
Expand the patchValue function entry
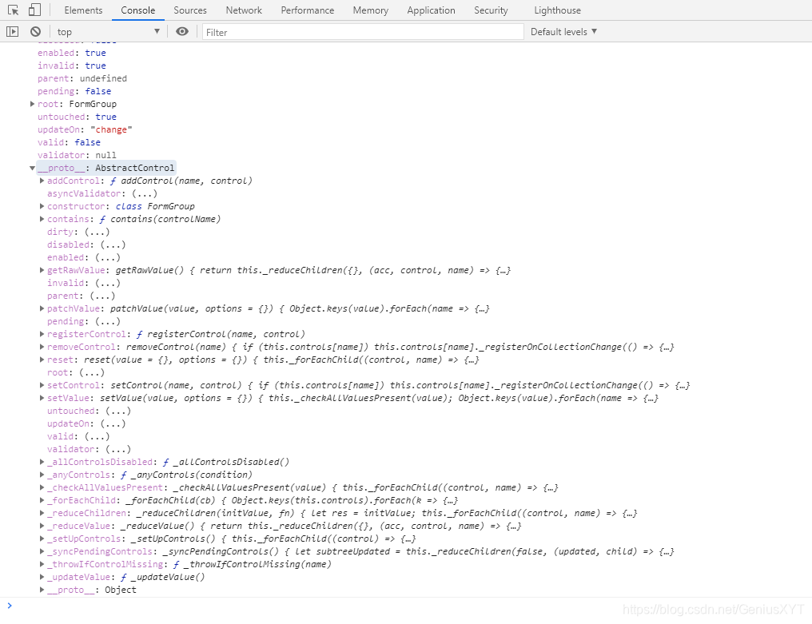click(42, 308)
